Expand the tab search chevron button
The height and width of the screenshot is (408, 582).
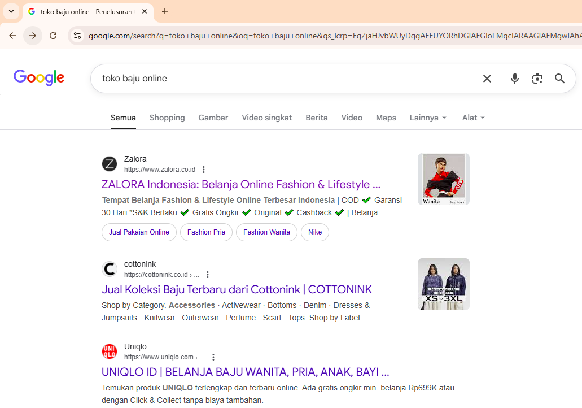(x=11, y=11)
